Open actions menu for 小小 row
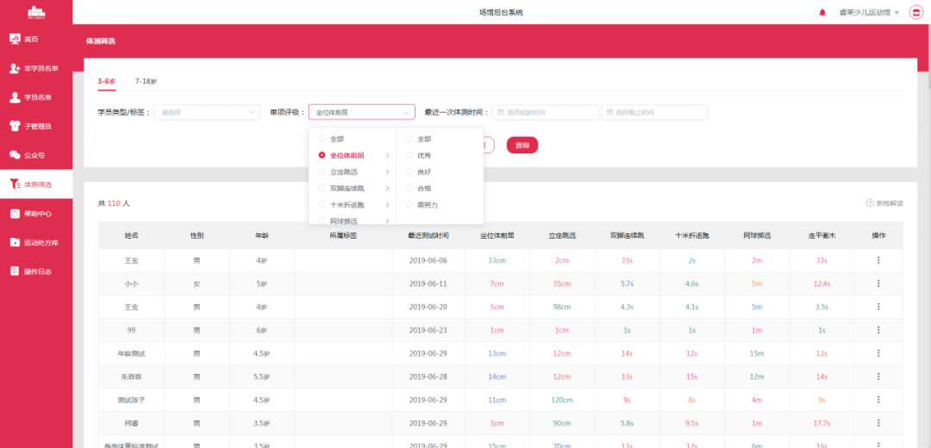931x448 pixels. point(878,283)
